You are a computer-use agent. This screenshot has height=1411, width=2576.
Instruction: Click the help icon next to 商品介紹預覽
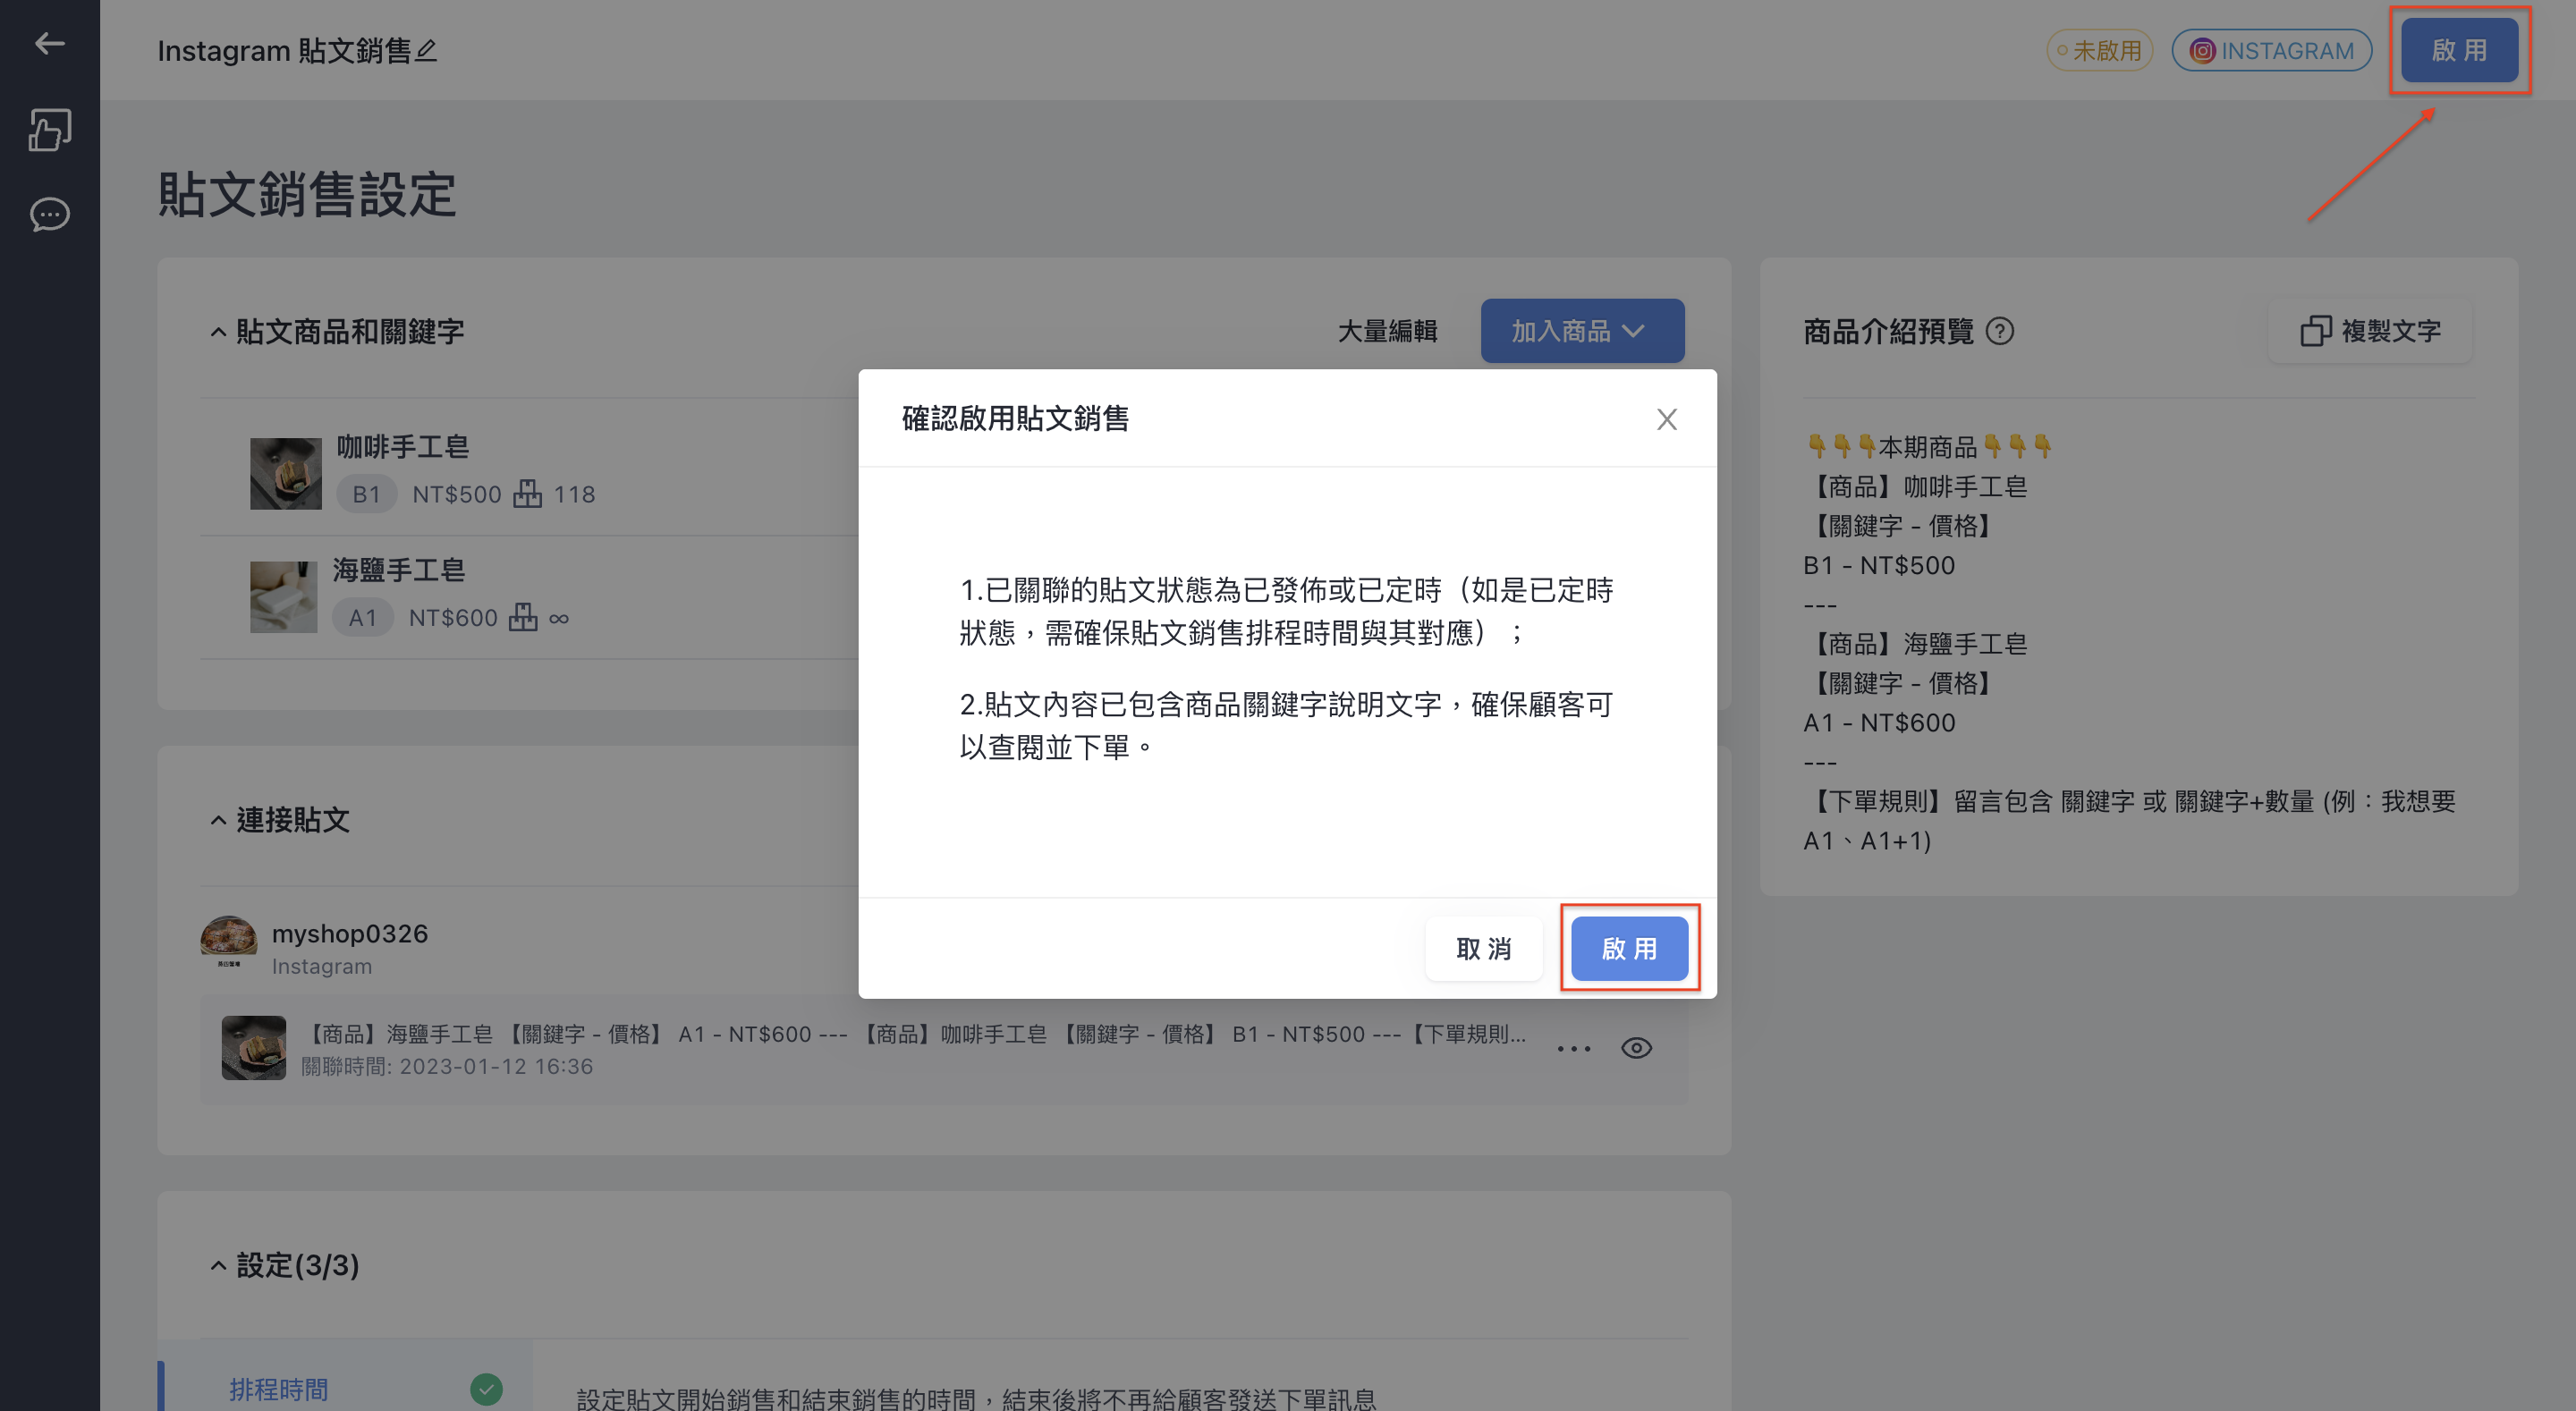[x=1999, y=331]
